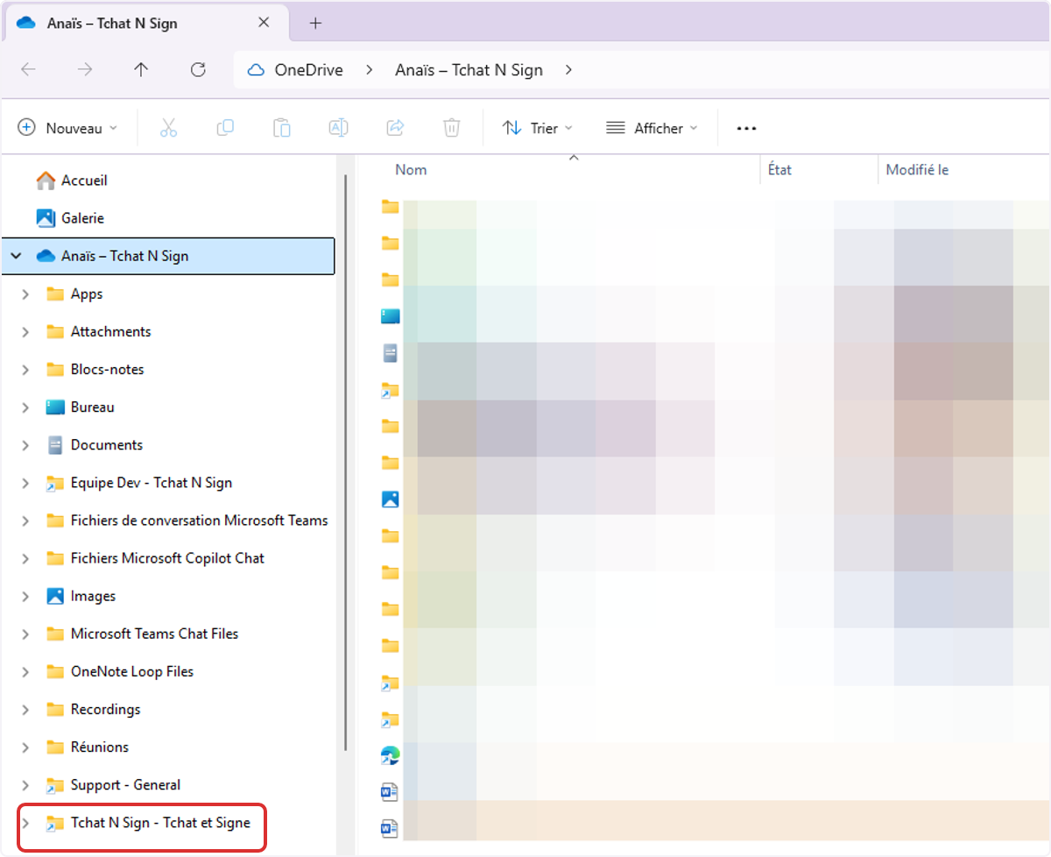Click the Bureau desktop folder icon
This screenshot has width=1051, height=857.
pos(55,407)
